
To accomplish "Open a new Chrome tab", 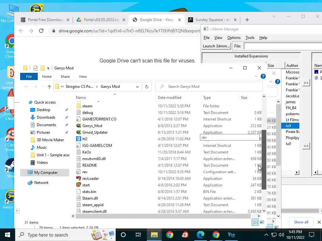I will (247, 20).
